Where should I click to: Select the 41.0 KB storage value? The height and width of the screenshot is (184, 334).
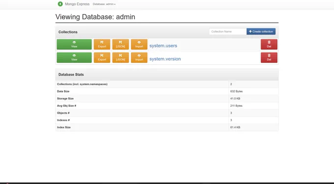235,98
